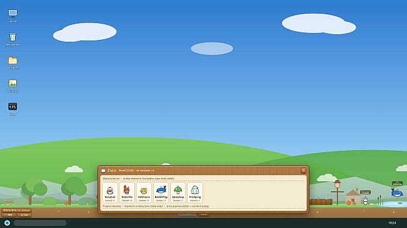Click the lower-left button beside the coin button
407x228 pixels.
pyautogui.click(x=9, y=215)
